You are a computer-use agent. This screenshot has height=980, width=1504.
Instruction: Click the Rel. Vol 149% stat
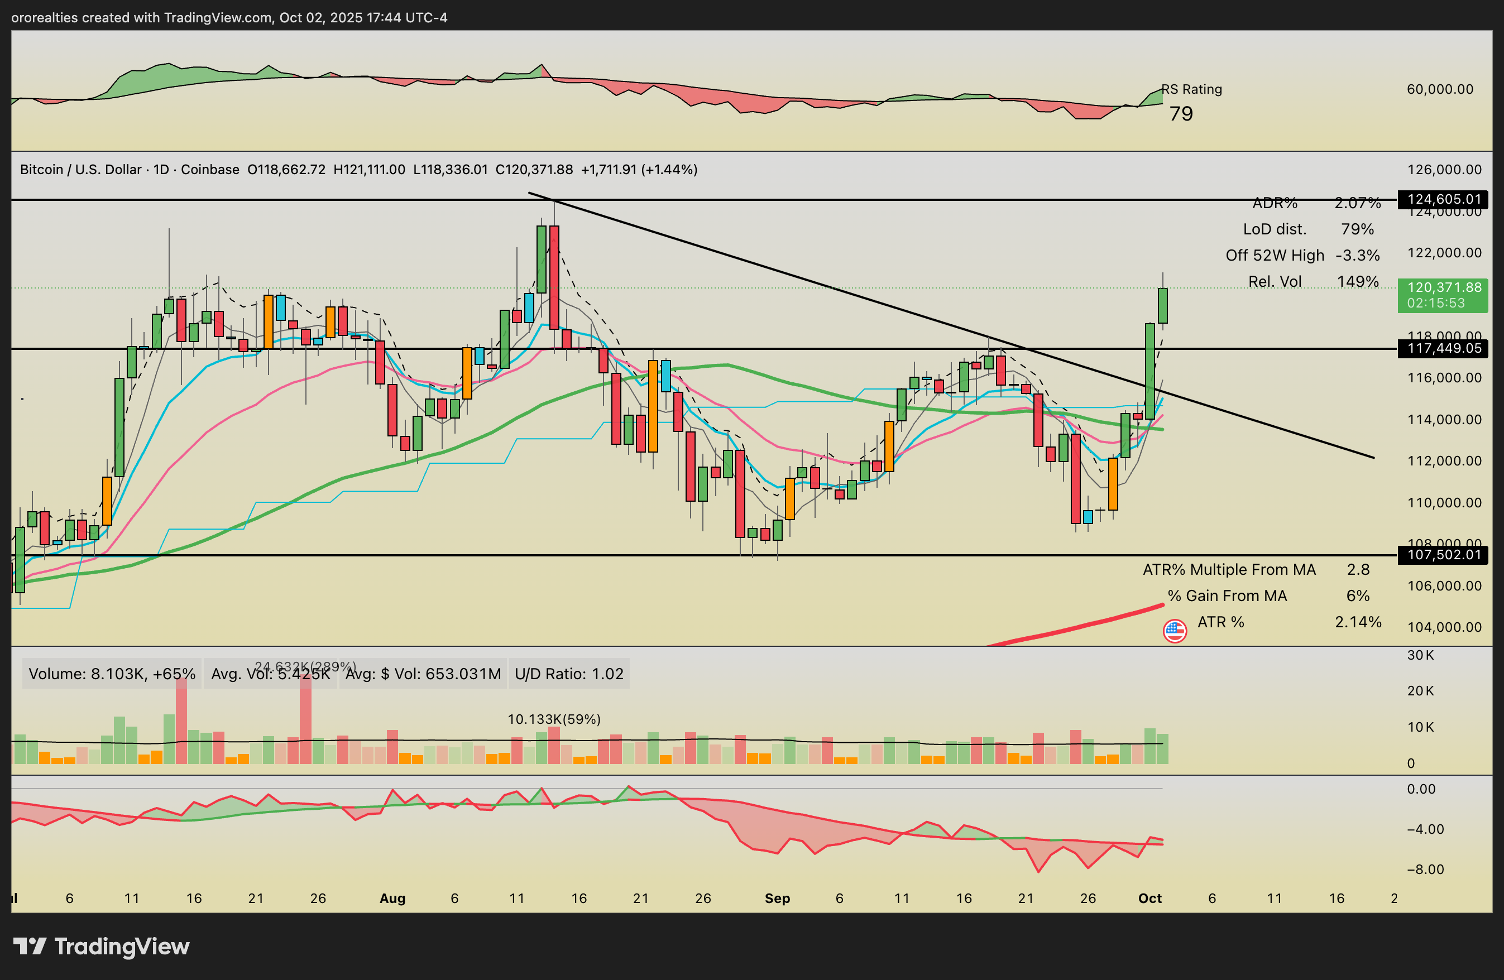pos(1313,281)
